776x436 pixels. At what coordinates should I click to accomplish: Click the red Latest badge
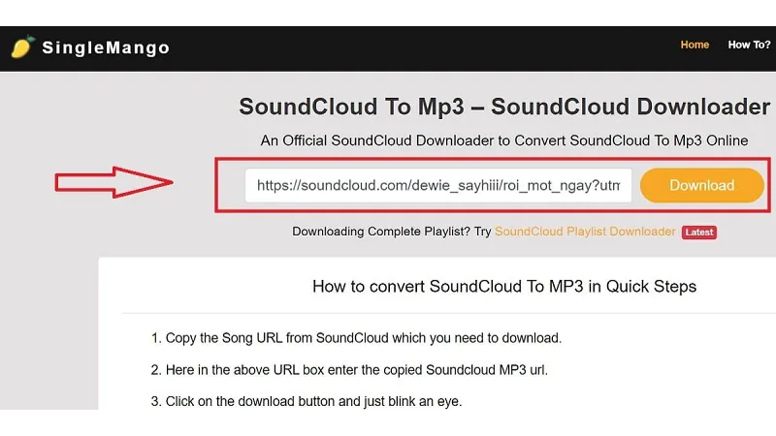point(698,232)
